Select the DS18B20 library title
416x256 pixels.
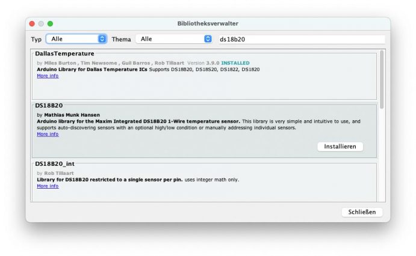pyautogui.click(x=49, y=105)
